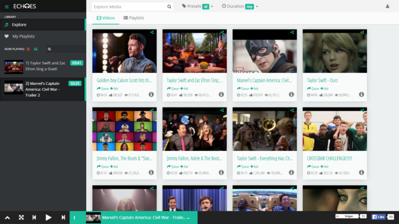The height and width of the screenshot is (224, 399).
Task: Click the Facebook Like button
Action: (379, 217)
